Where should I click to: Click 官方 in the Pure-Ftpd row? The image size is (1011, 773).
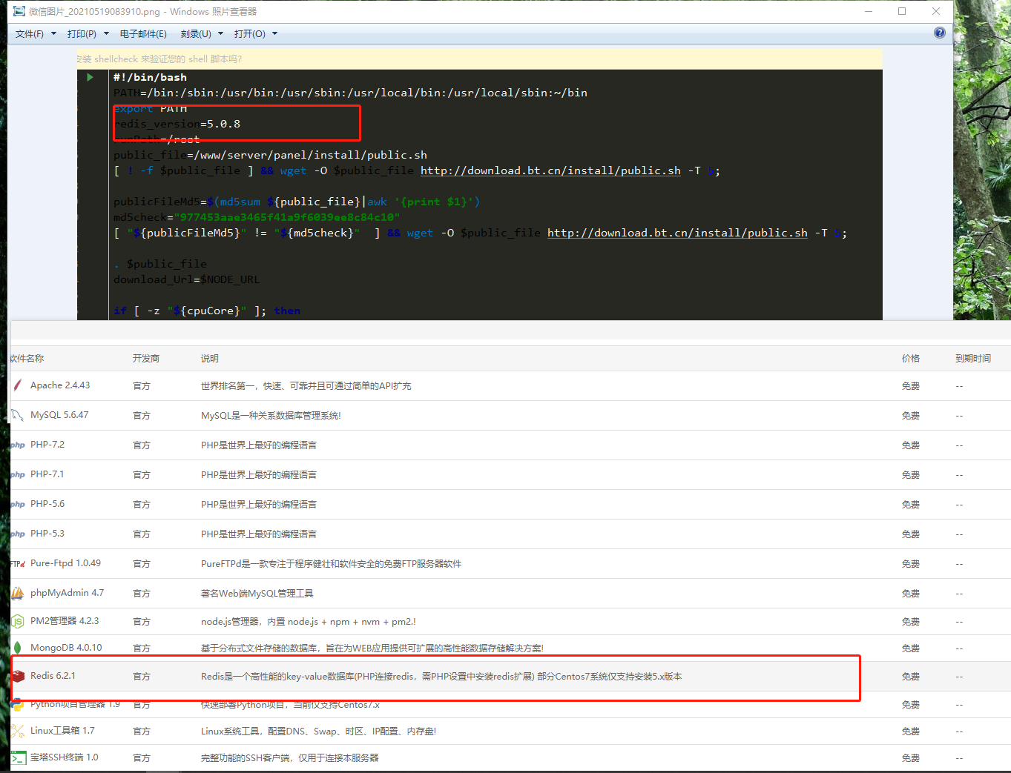[x=142, y=564]
